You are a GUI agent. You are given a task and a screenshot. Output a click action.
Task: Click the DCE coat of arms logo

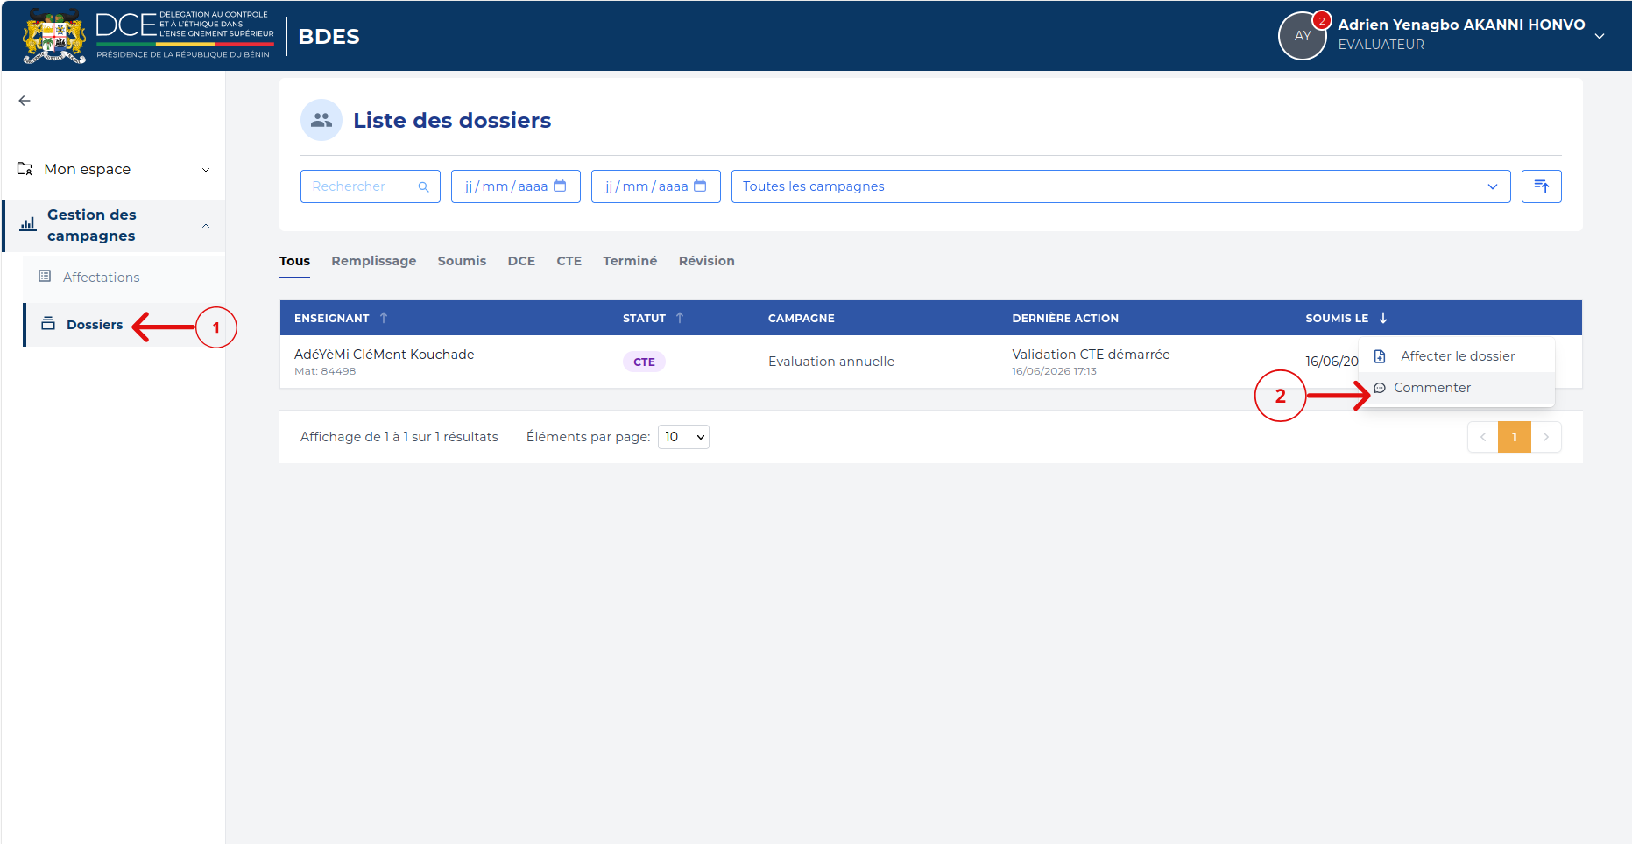pos(54,36)
